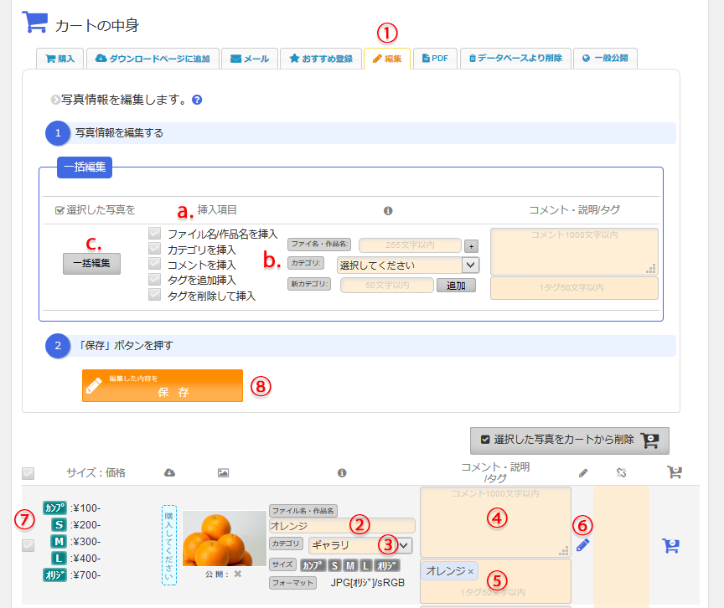
Task: Switch to the PDF tab
Action: click(x=434, y=59)
